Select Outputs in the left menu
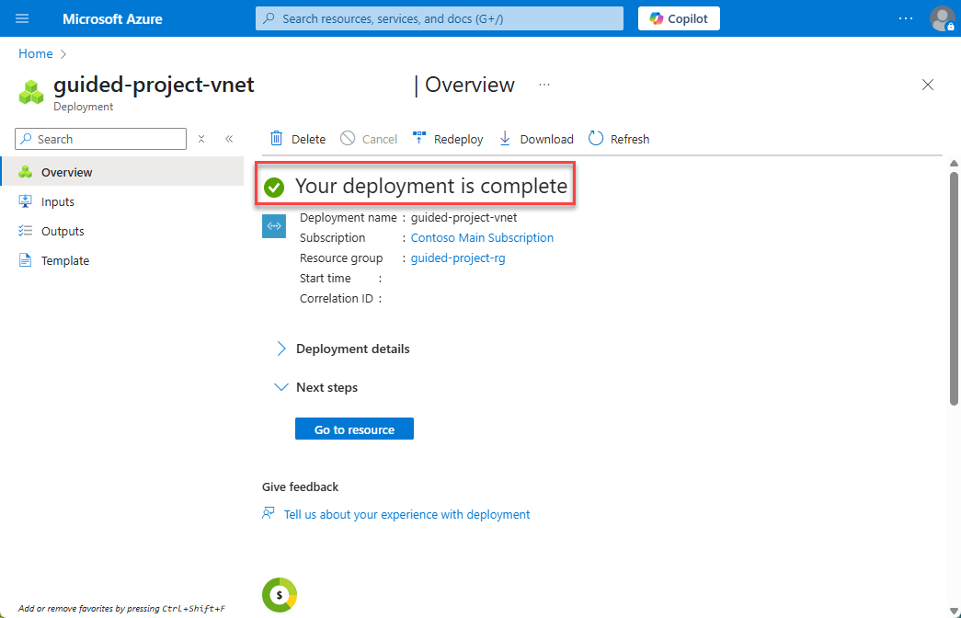Viewport: 961px width, 618px height. click(122, 231)
